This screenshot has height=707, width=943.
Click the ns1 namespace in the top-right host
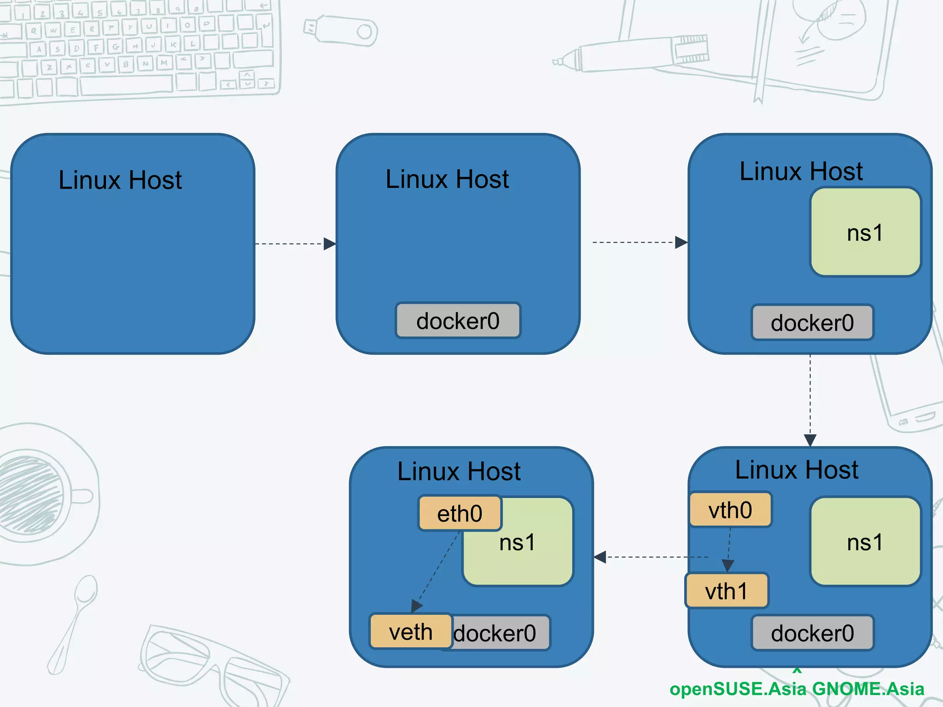(866, 232)
